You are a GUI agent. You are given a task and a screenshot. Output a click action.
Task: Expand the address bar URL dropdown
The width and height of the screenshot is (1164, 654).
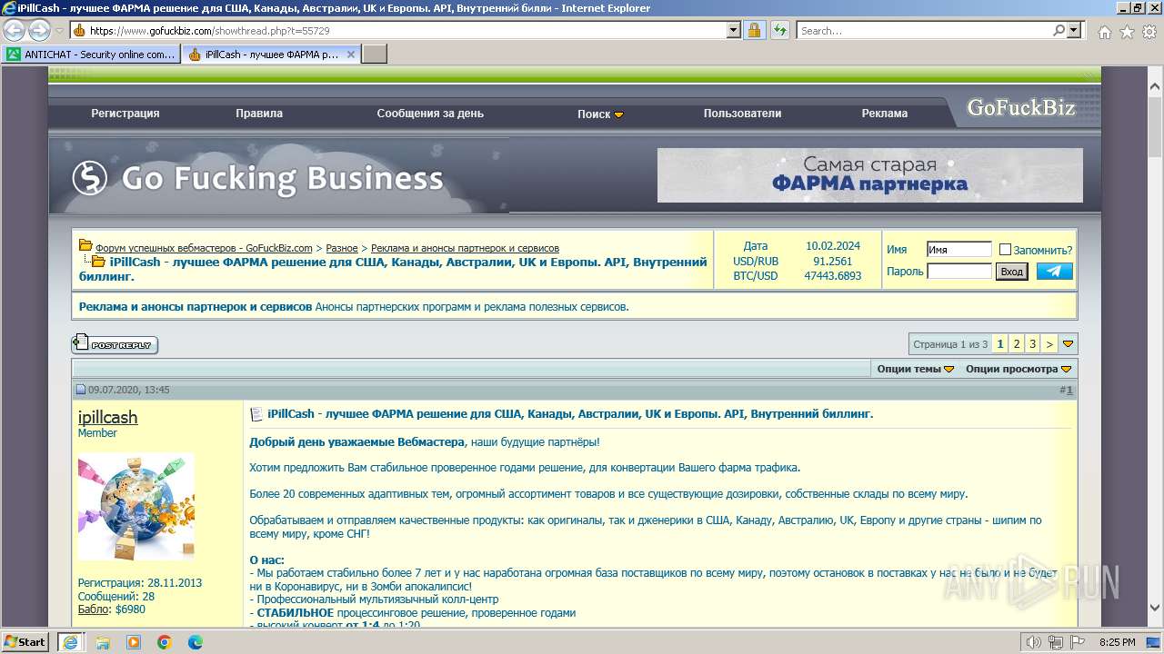pyautogui.click(x=734, y=30)
